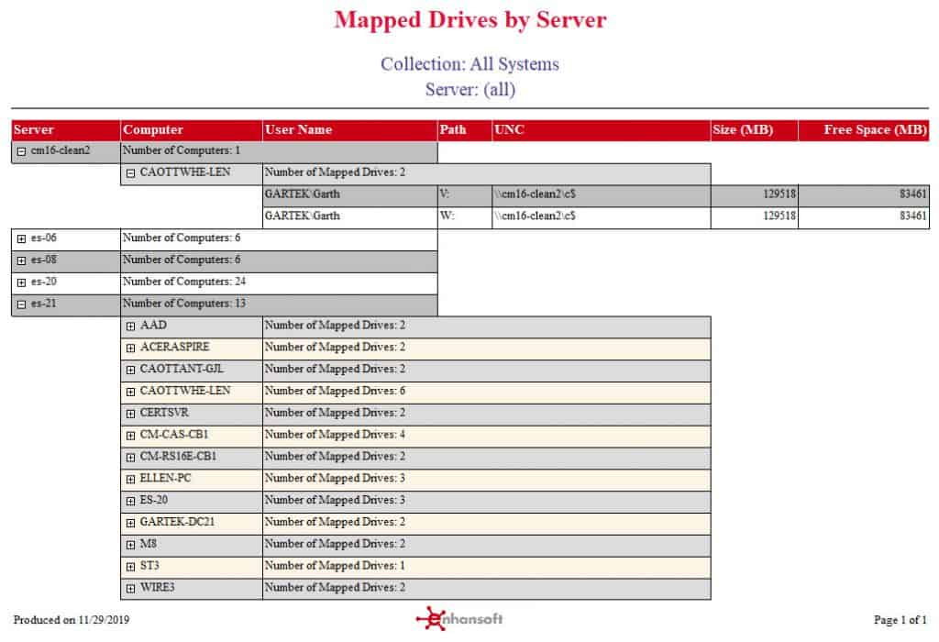Expand the CAOTTANT-GJL computer row
The image size is (939, 642).
click(130, 371)
